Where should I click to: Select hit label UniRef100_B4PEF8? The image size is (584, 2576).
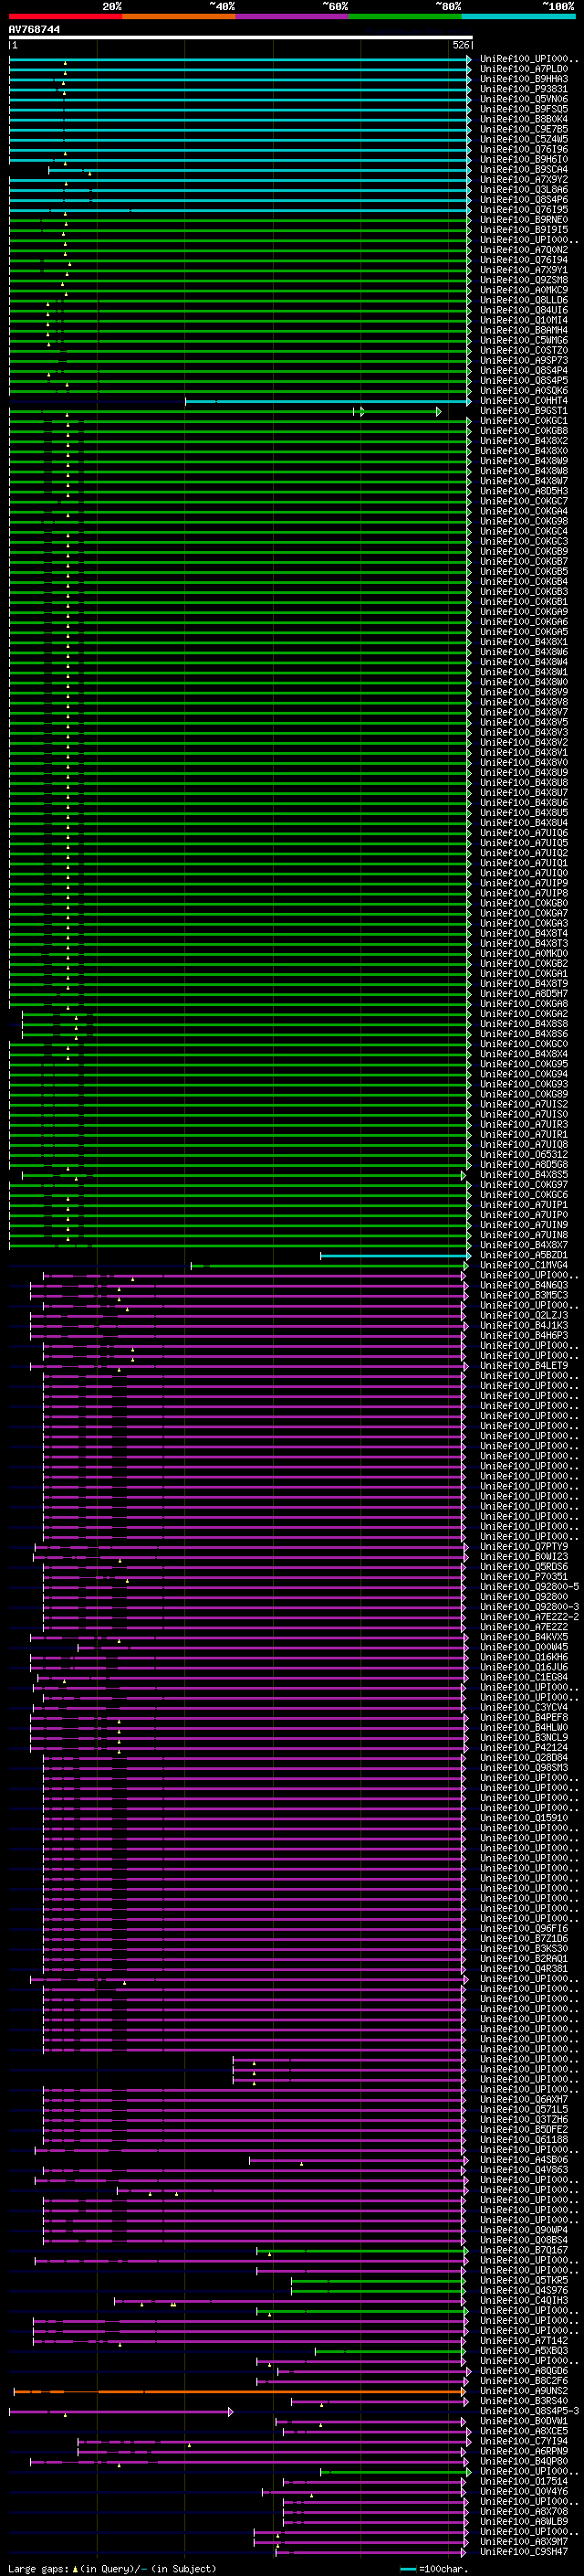pos(524,1718)
